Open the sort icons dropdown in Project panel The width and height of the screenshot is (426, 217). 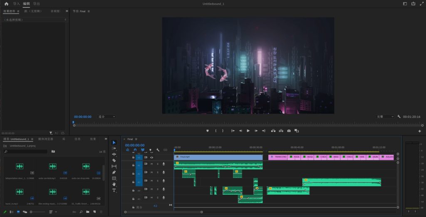pos(53,212)
